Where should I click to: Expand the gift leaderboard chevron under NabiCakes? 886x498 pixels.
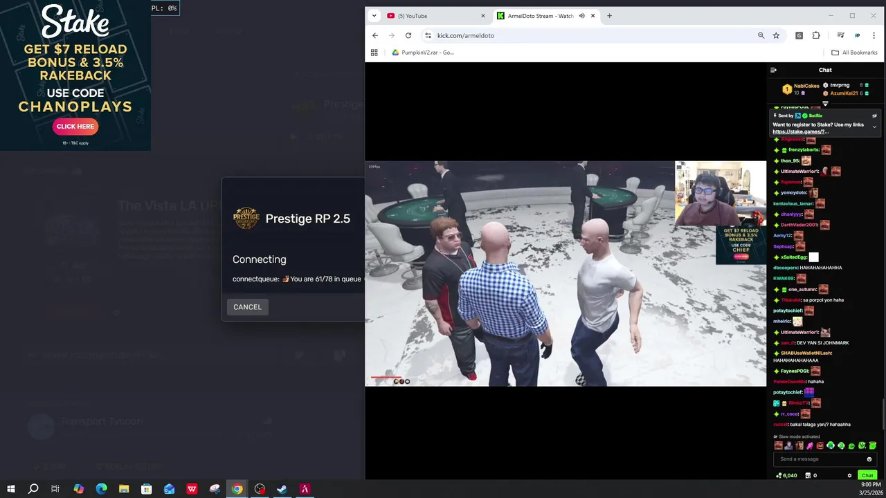pyautogui.click(x=825, y=104)
